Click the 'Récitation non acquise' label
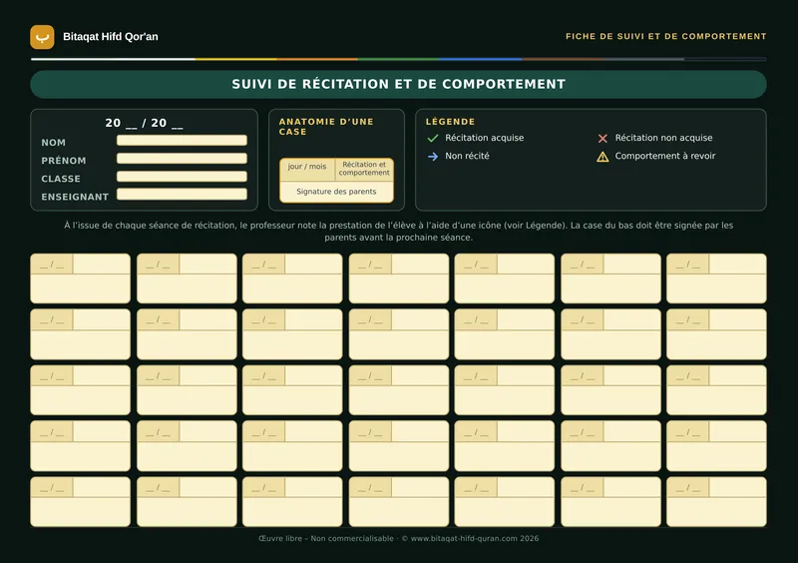This screenshot has height=563, width=798. pos(663,138)
